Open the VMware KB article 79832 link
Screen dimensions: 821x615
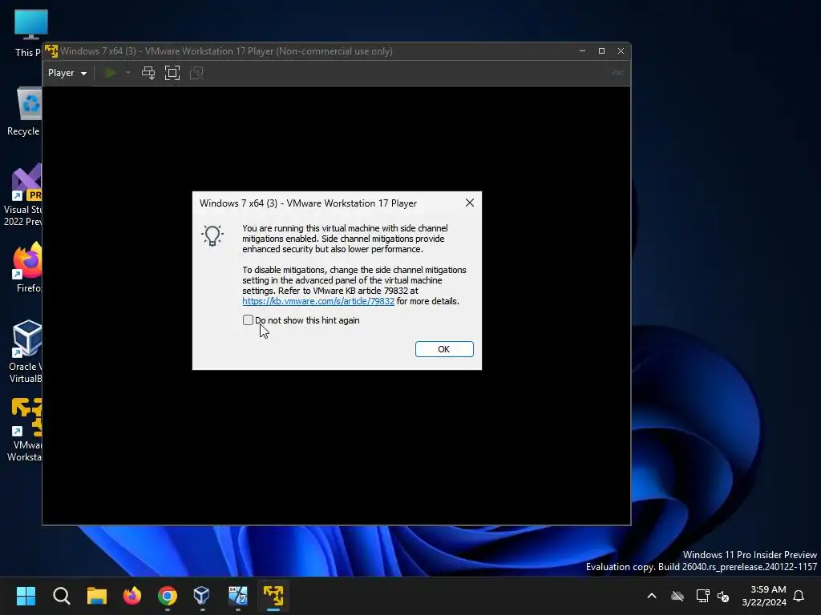pos(317,301)
